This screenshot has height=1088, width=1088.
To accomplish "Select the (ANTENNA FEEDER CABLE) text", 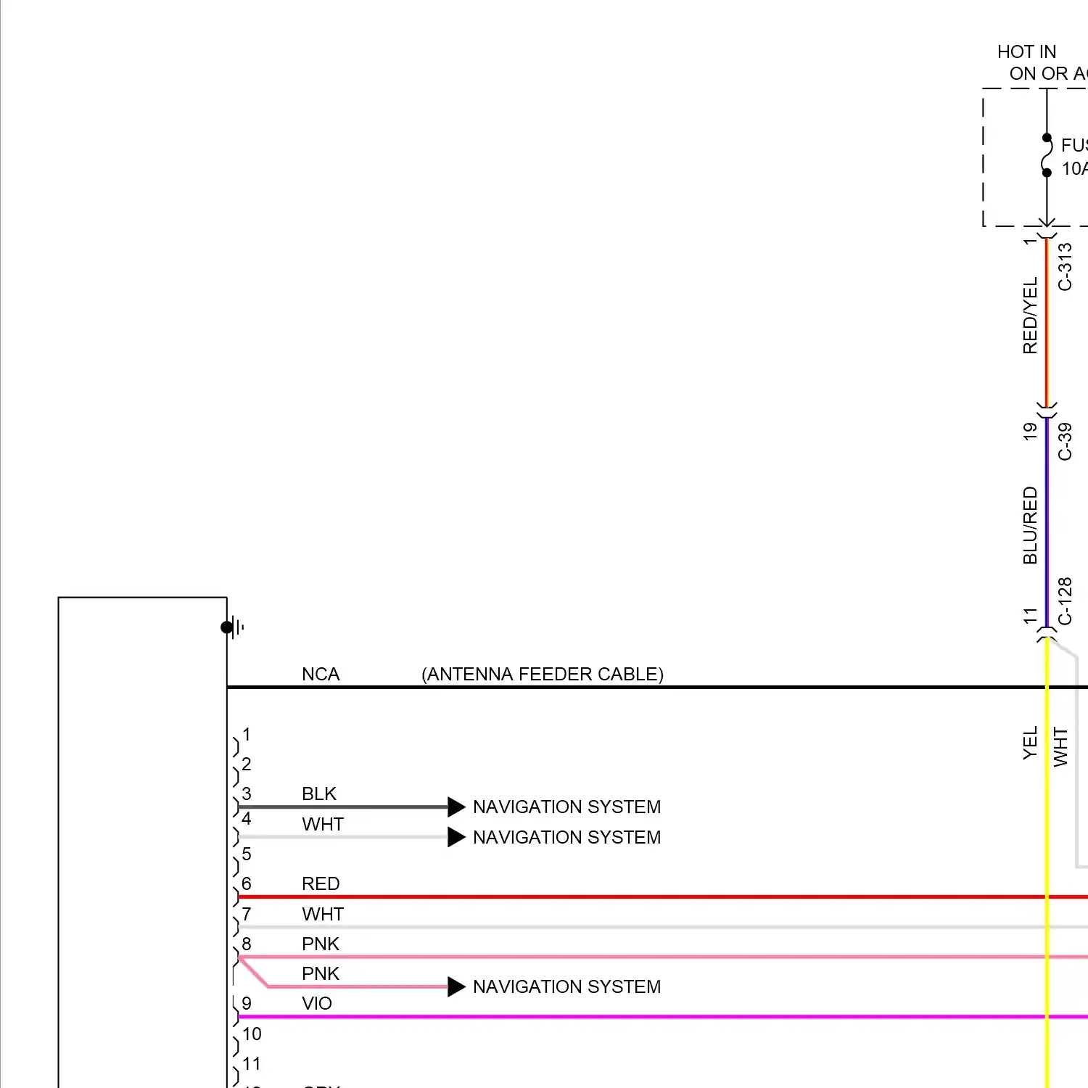I will click(x=543, y=674).
